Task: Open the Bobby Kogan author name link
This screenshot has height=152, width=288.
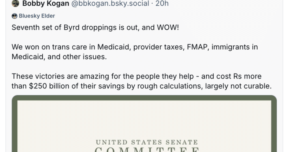Action: pos(46,3)
